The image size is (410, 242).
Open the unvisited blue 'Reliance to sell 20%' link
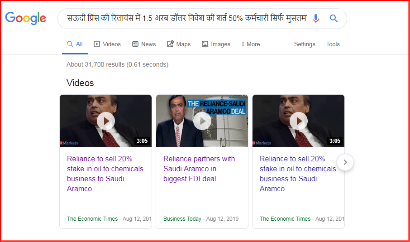[298, 174]
